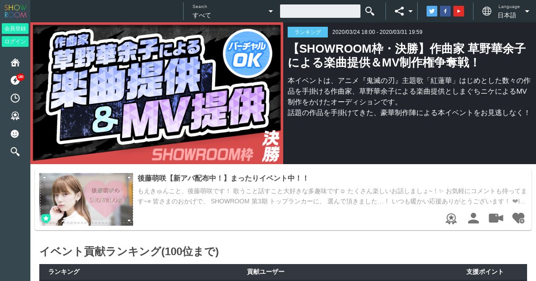Viewport: 536px width, 281px height.
Task: Click the medal icon on 後藤萌咲 card
Action: click(x=451, y=218)
